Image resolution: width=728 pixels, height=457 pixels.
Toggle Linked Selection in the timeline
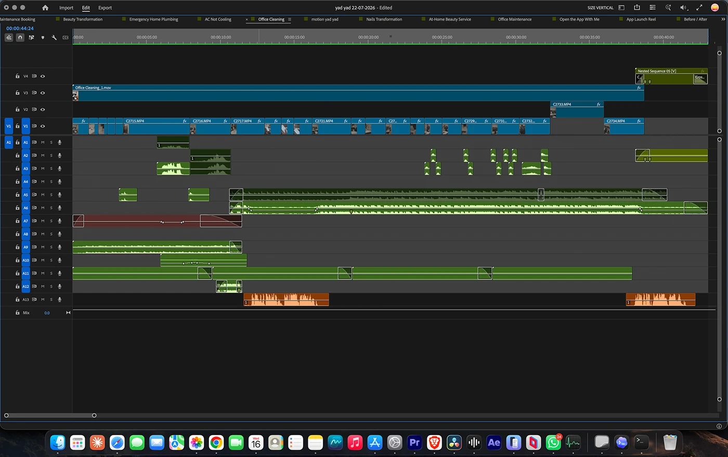(32, 37)
